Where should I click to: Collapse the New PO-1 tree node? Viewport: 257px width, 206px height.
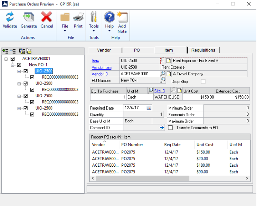13,65
